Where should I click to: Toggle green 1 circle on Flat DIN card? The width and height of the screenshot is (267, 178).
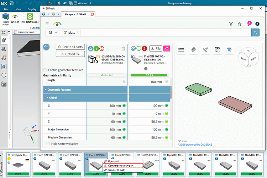point(139,48)
